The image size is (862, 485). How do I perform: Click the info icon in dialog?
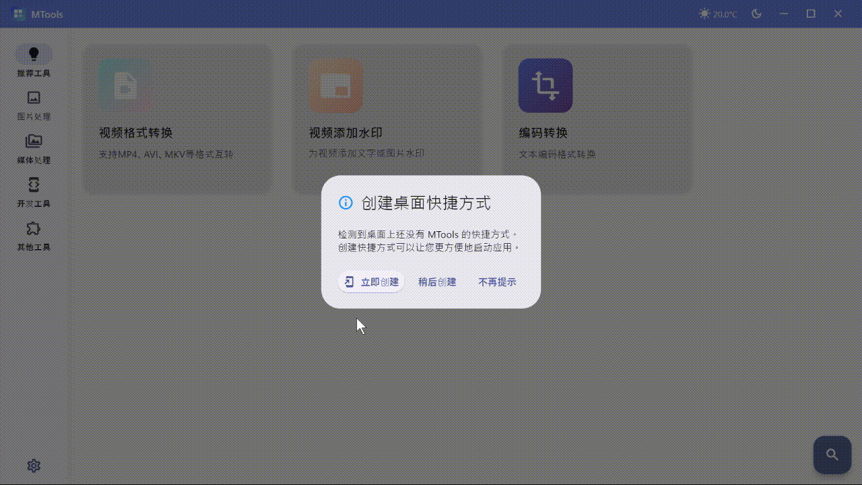click(x=345, y=203)
